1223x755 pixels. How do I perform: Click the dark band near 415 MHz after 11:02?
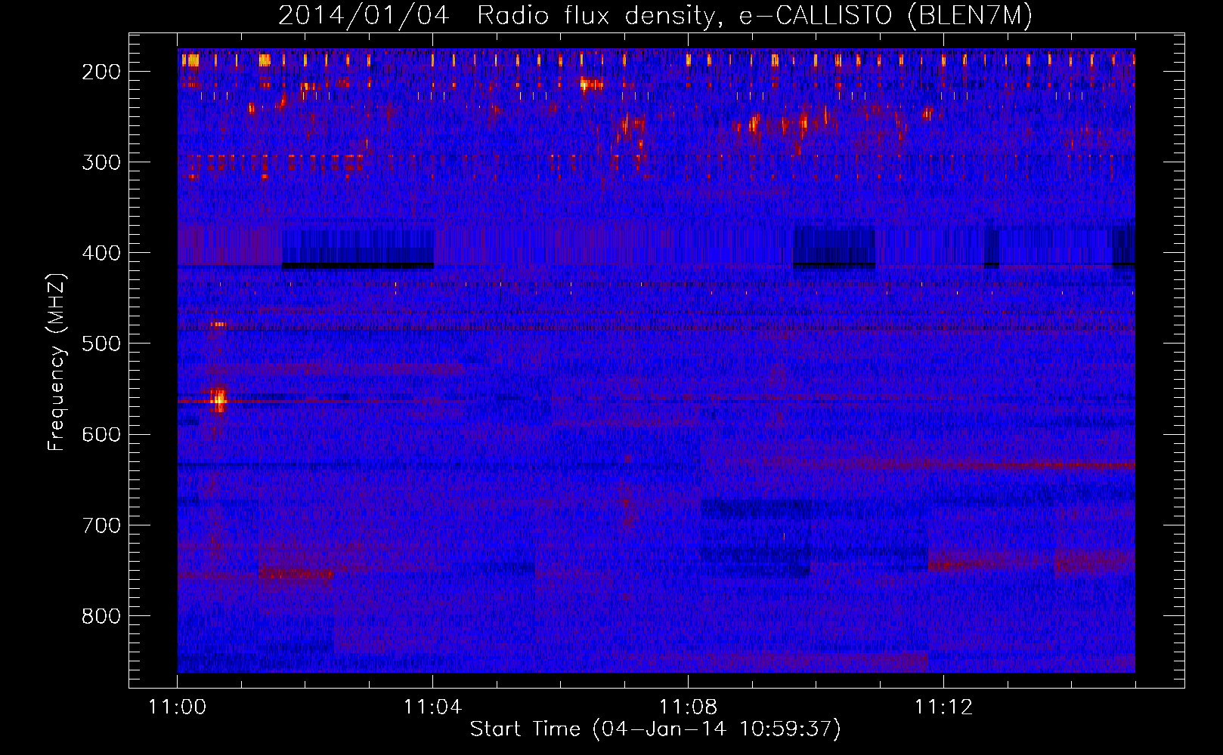[358, 266]
